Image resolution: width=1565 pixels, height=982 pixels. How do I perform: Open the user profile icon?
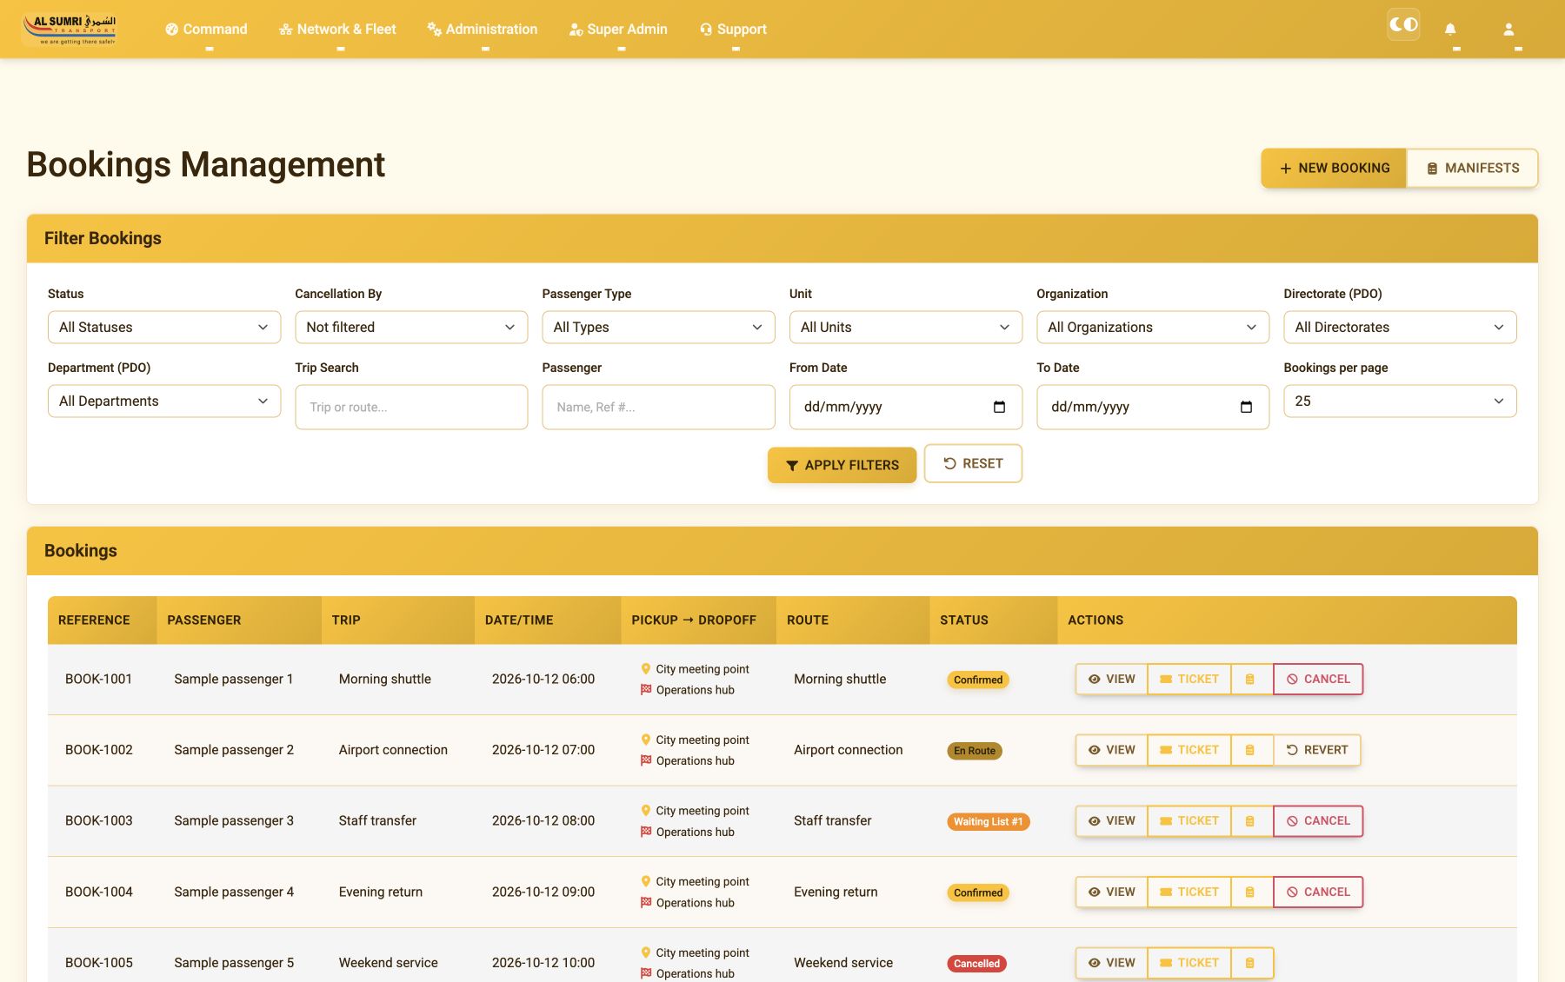1508,29
